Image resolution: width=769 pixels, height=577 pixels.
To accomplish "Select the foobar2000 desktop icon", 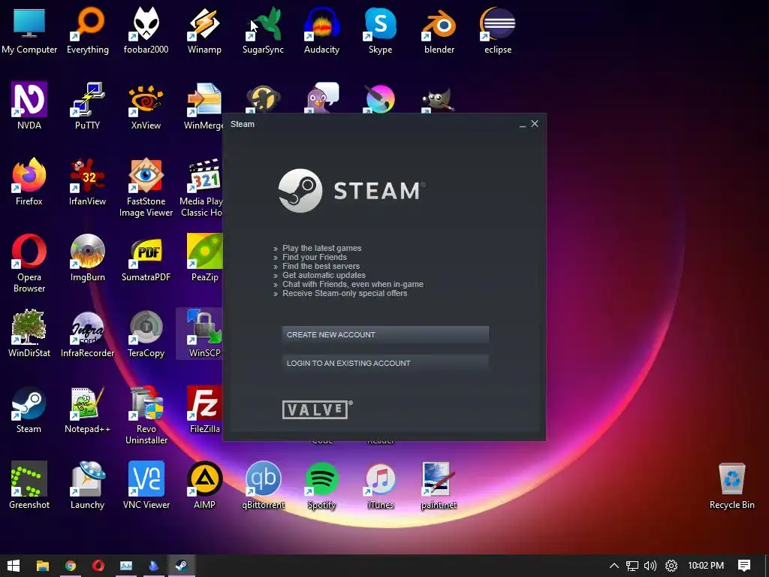I will click(146, 30).
